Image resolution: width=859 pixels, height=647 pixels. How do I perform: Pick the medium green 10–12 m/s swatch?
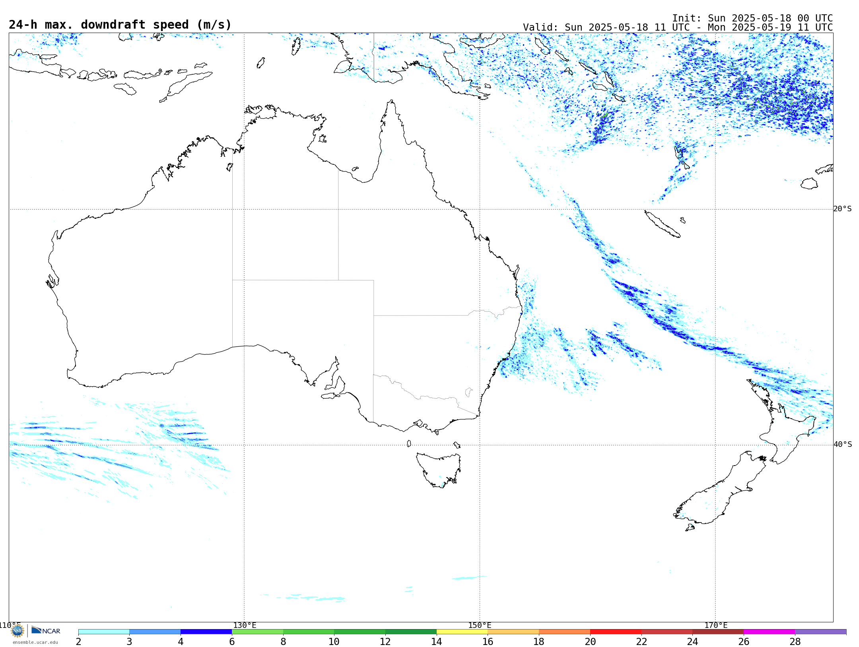click(x=360, y=631)
